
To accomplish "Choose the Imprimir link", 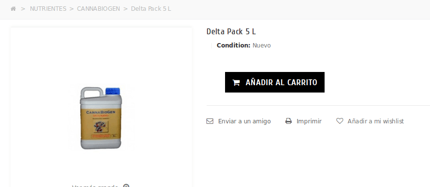I will pos(309,121).
